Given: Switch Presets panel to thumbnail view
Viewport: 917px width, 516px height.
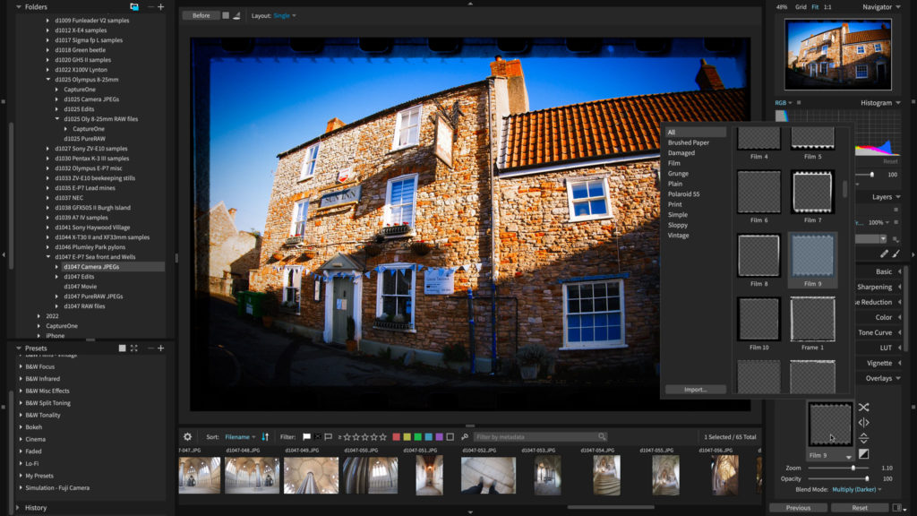Looking at the screenshot, I should (122, 348).
